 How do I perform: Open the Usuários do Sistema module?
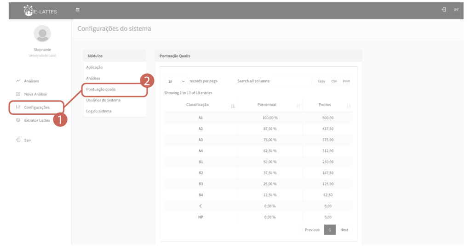click(x=103, y=100)
